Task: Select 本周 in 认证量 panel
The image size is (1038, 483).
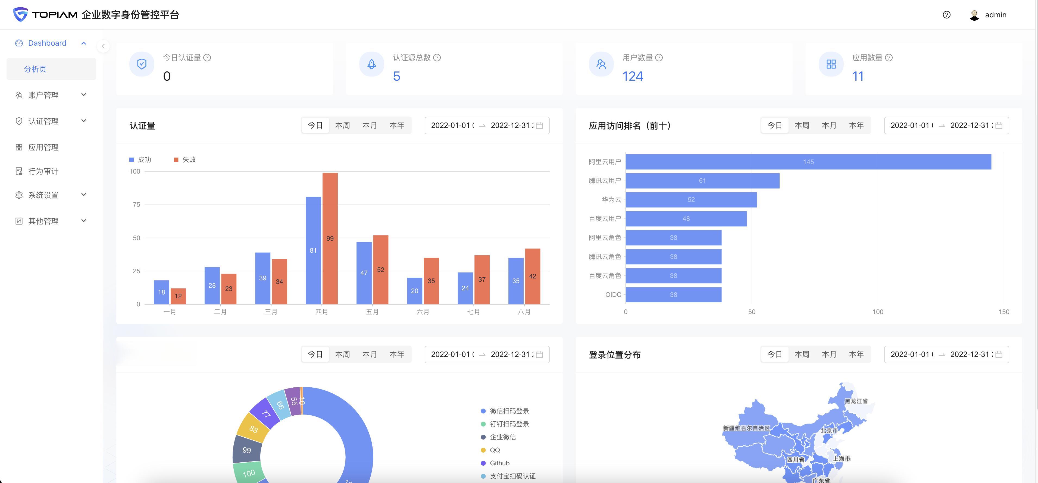Action: (x=342, y=126)
